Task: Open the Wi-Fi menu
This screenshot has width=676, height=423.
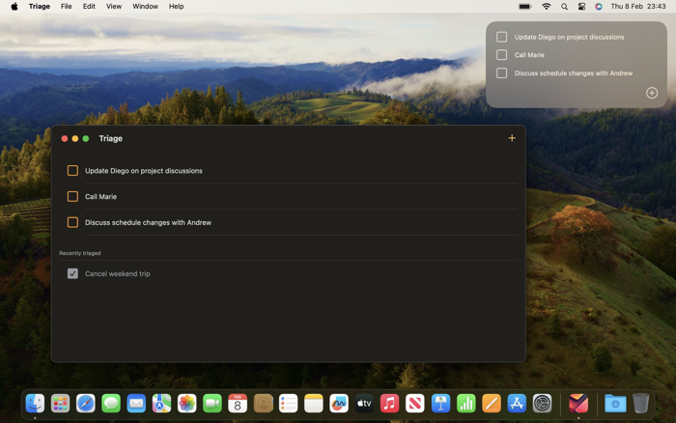Action: pos(547,6)
